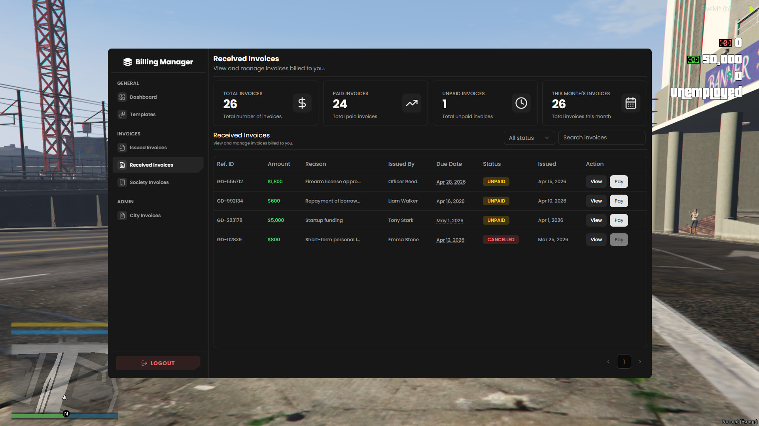This screenshot has height=426, width=759.
Task: Pay the $600 repayment invoice
Action: (619, 201)
